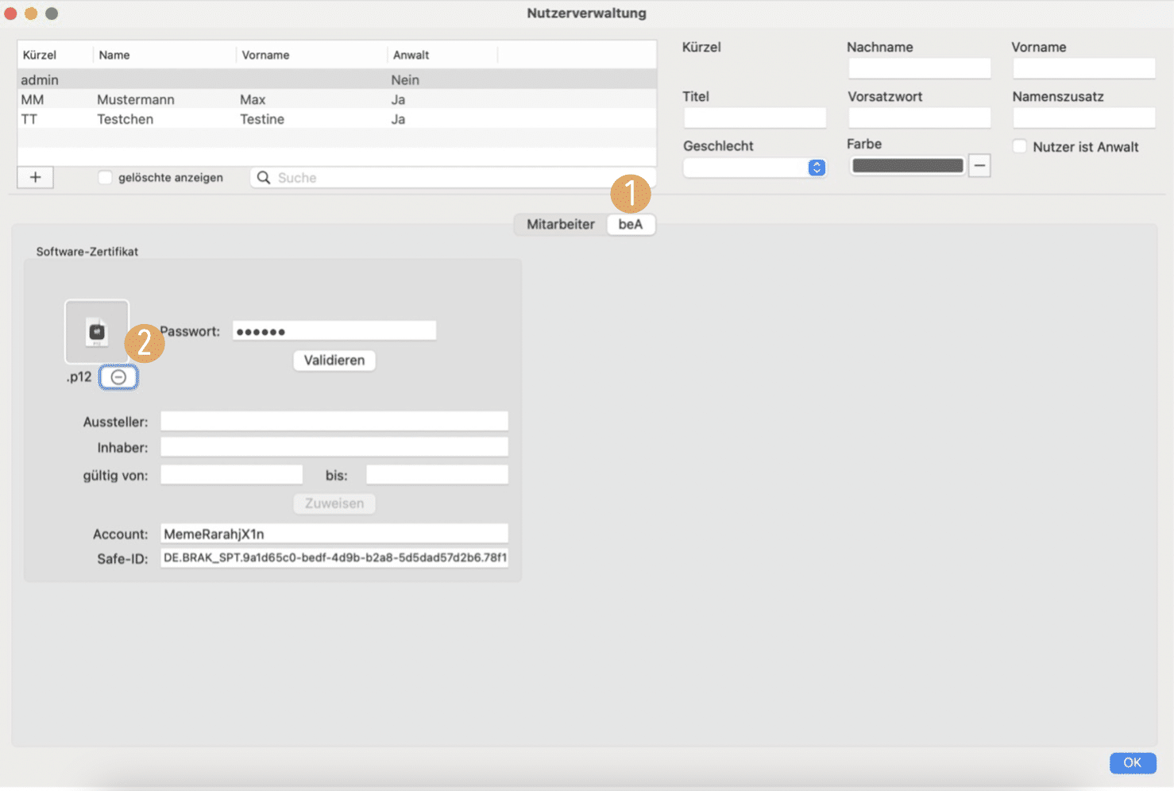Viewport: 1174px width, 791px height.
Task: Click the Nachname input field
Action: (x=920, y=68)
